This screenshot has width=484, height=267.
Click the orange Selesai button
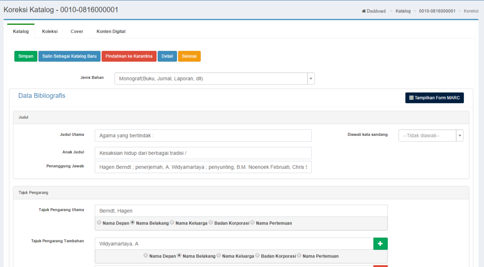coord(189,56)
